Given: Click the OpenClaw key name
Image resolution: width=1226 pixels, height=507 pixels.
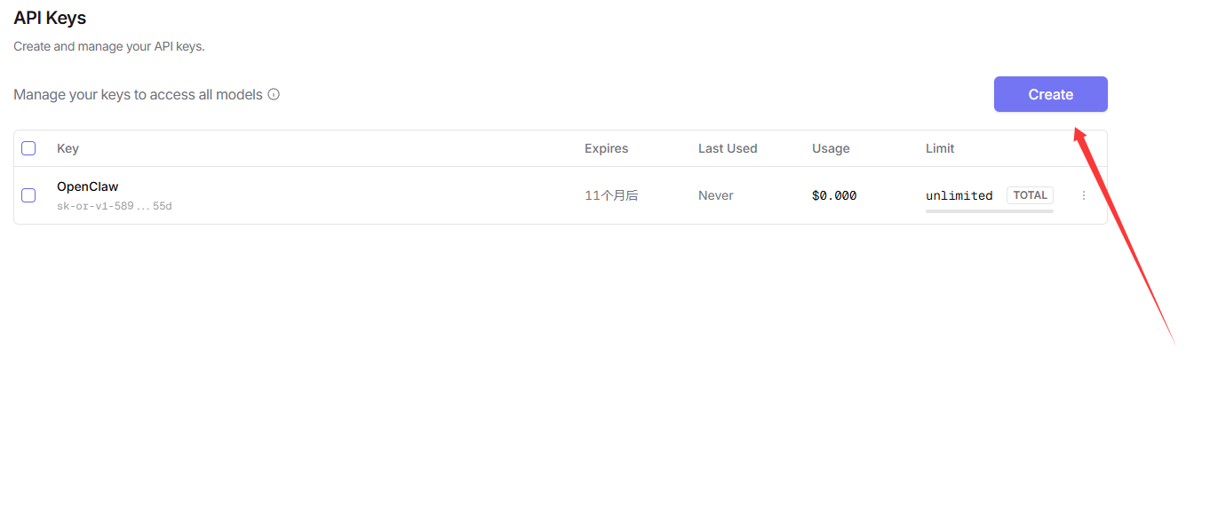Looking at the screenshot, I should point(87,186).
